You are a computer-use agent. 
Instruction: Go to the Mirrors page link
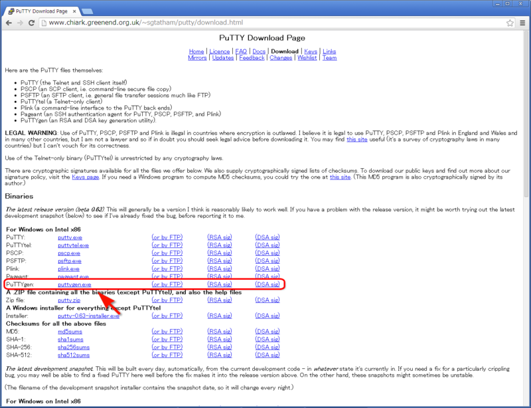coord(197,58)
